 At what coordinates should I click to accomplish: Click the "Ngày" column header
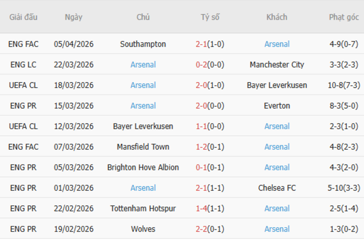[x=73, y=17]
